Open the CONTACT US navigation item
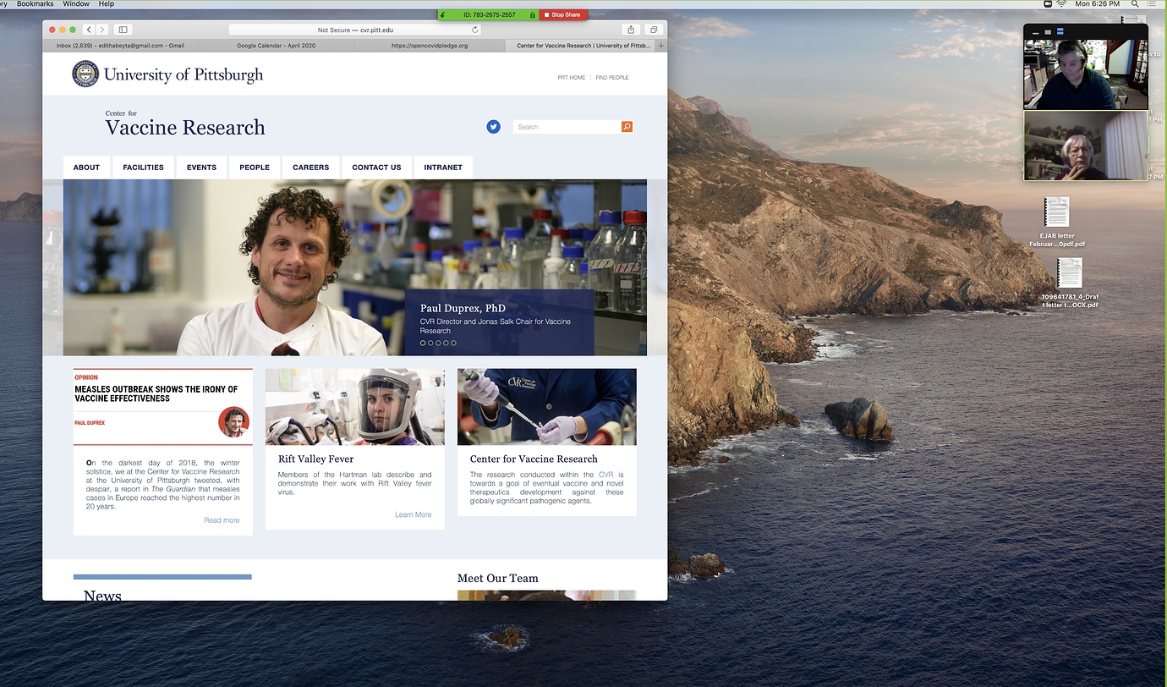The height and width of the screenshot is (687, 1167). click(x=376, y=168)
